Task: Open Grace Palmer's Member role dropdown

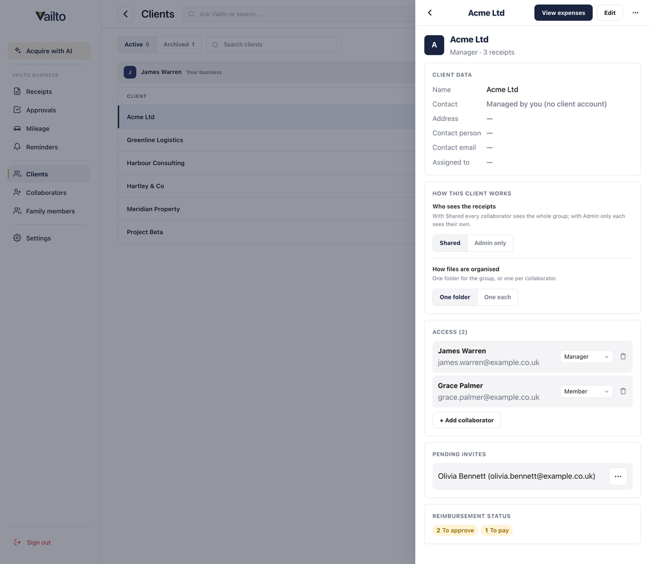Action: [x=586, y=392]
